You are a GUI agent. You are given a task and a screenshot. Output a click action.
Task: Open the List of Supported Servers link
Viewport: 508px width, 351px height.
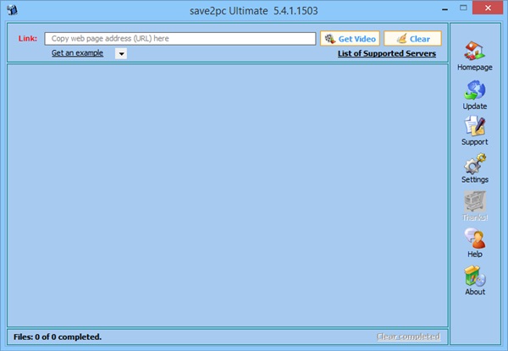point(387,53)
